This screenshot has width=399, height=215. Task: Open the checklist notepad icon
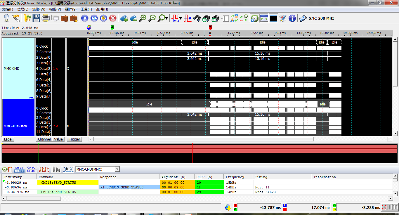coord(283,18)
